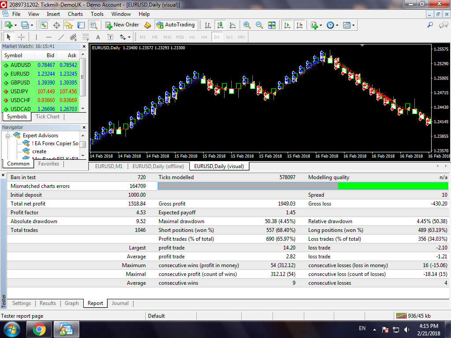Enable candlestick chart mode

point(219,25)
